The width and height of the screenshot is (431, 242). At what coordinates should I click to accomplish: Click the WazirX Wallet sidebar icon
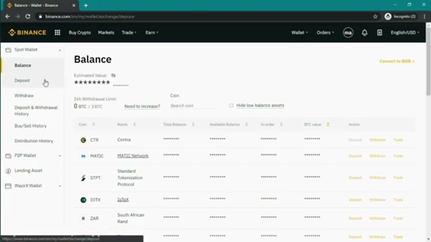tap(8, 186)
